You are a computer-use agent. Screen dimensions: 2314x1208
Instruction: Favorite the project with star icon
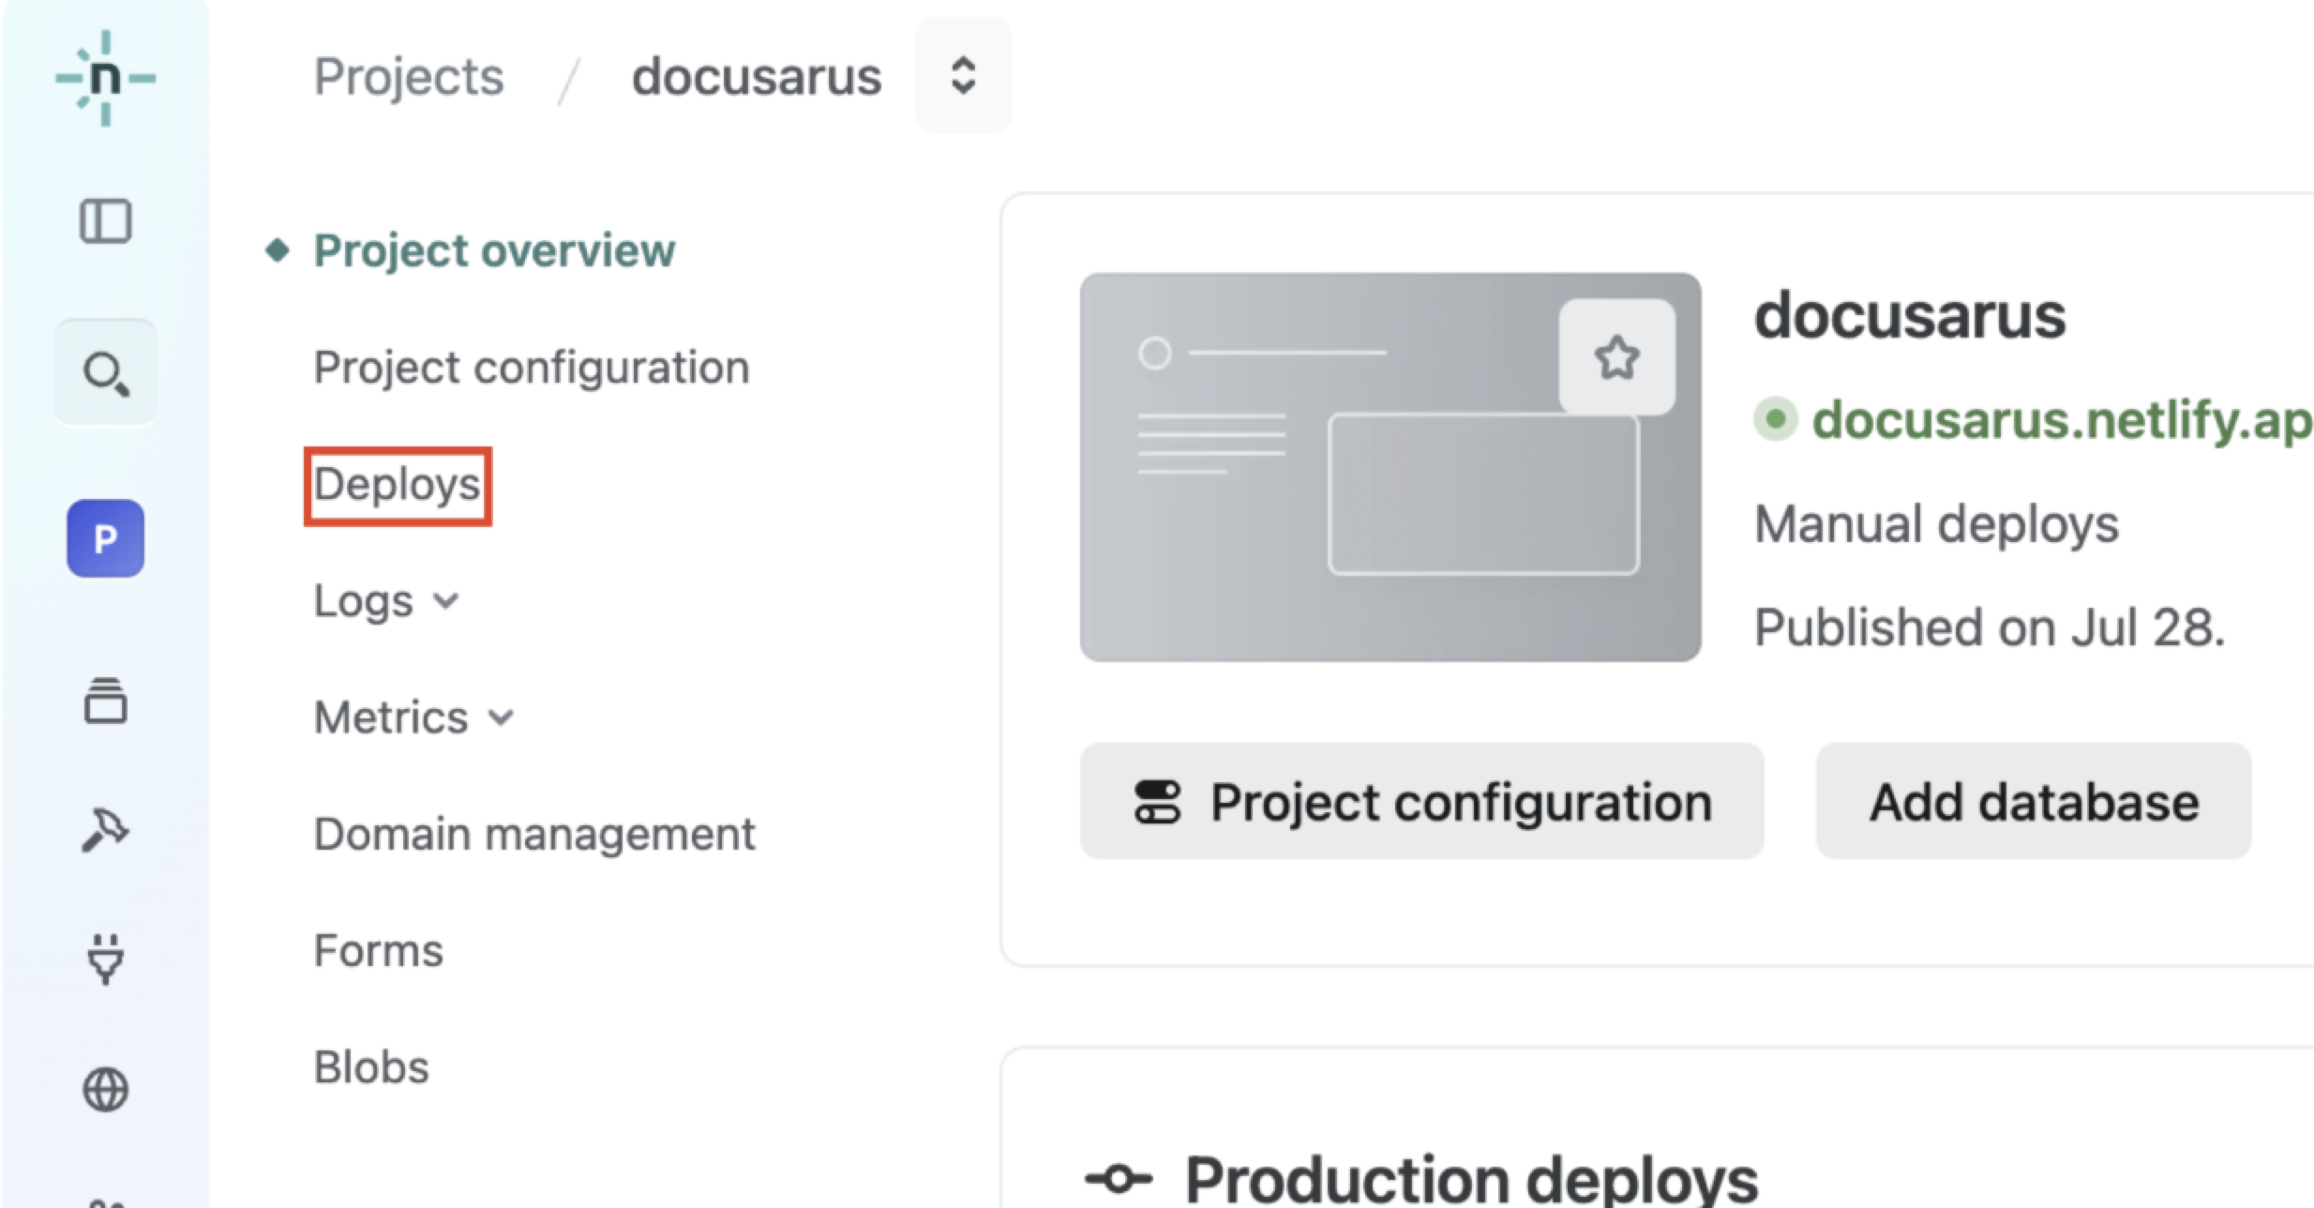[1616, 357]
